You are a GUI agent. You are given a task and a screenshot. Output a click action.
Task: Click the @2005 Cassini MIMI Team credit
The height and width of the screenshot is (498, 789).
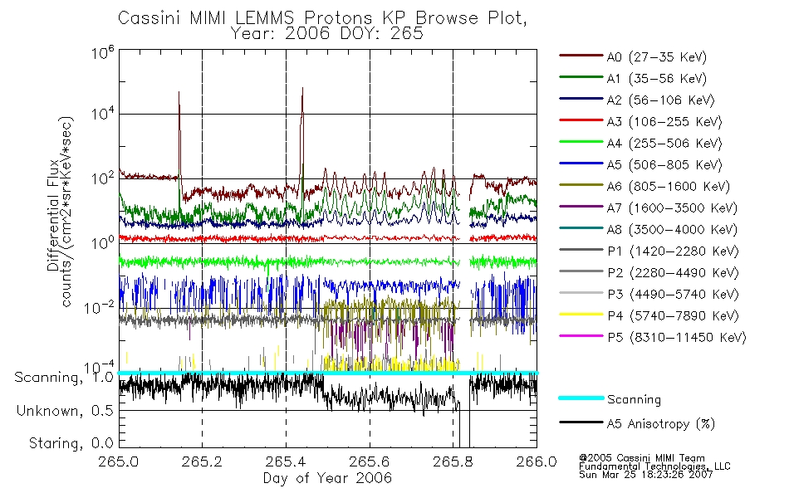[641, 458]
